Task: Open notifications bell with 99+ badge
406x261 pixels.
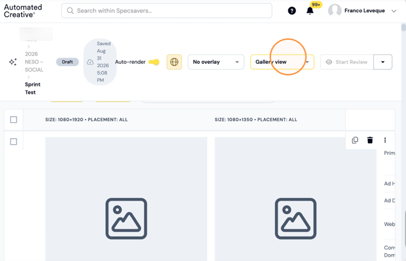Action: pyautogui.click(x=310, y=11)
